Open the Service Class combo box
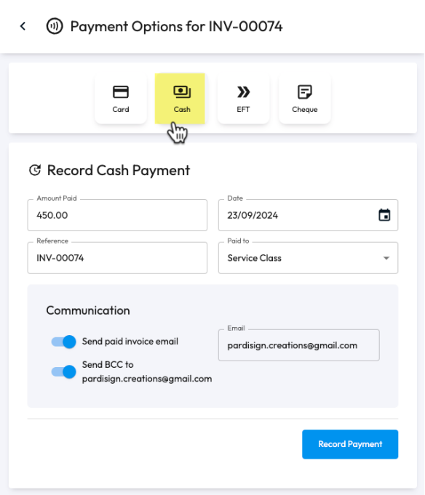Viewport: 425px width, 495px height. (308, 258)
